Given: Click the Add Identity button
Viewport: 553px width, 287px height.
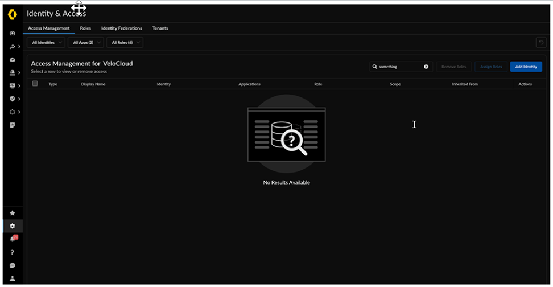Looking at the screenshot, I should pos(526,67).
